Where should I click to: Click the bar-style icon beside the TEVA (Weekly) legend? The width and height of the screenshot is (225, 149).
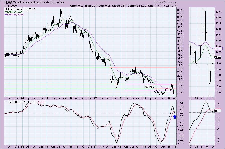(6, 9)
